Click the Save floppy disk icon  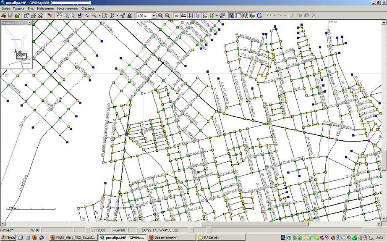point(10,16)
